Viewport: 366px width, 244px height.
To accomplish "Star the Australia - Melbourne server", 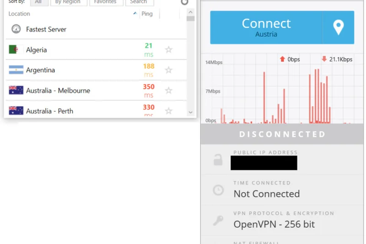I will 168,90.
